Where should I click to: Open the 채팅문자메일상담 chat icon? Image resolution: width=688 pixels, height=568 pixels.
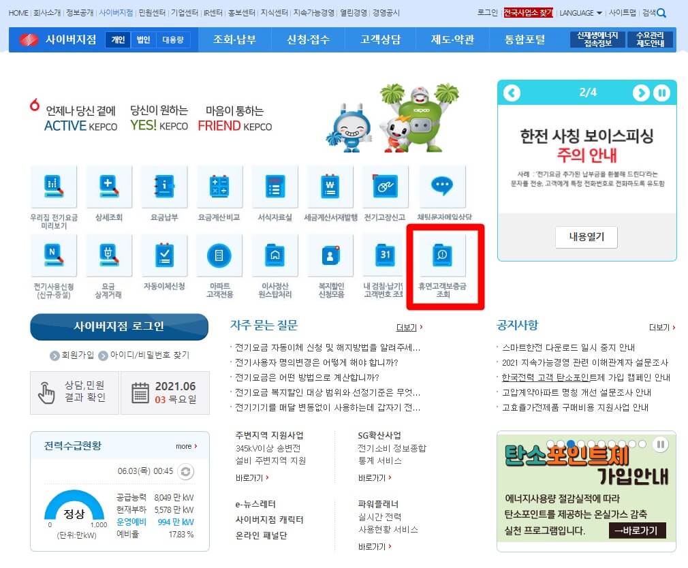click(442, 187)
